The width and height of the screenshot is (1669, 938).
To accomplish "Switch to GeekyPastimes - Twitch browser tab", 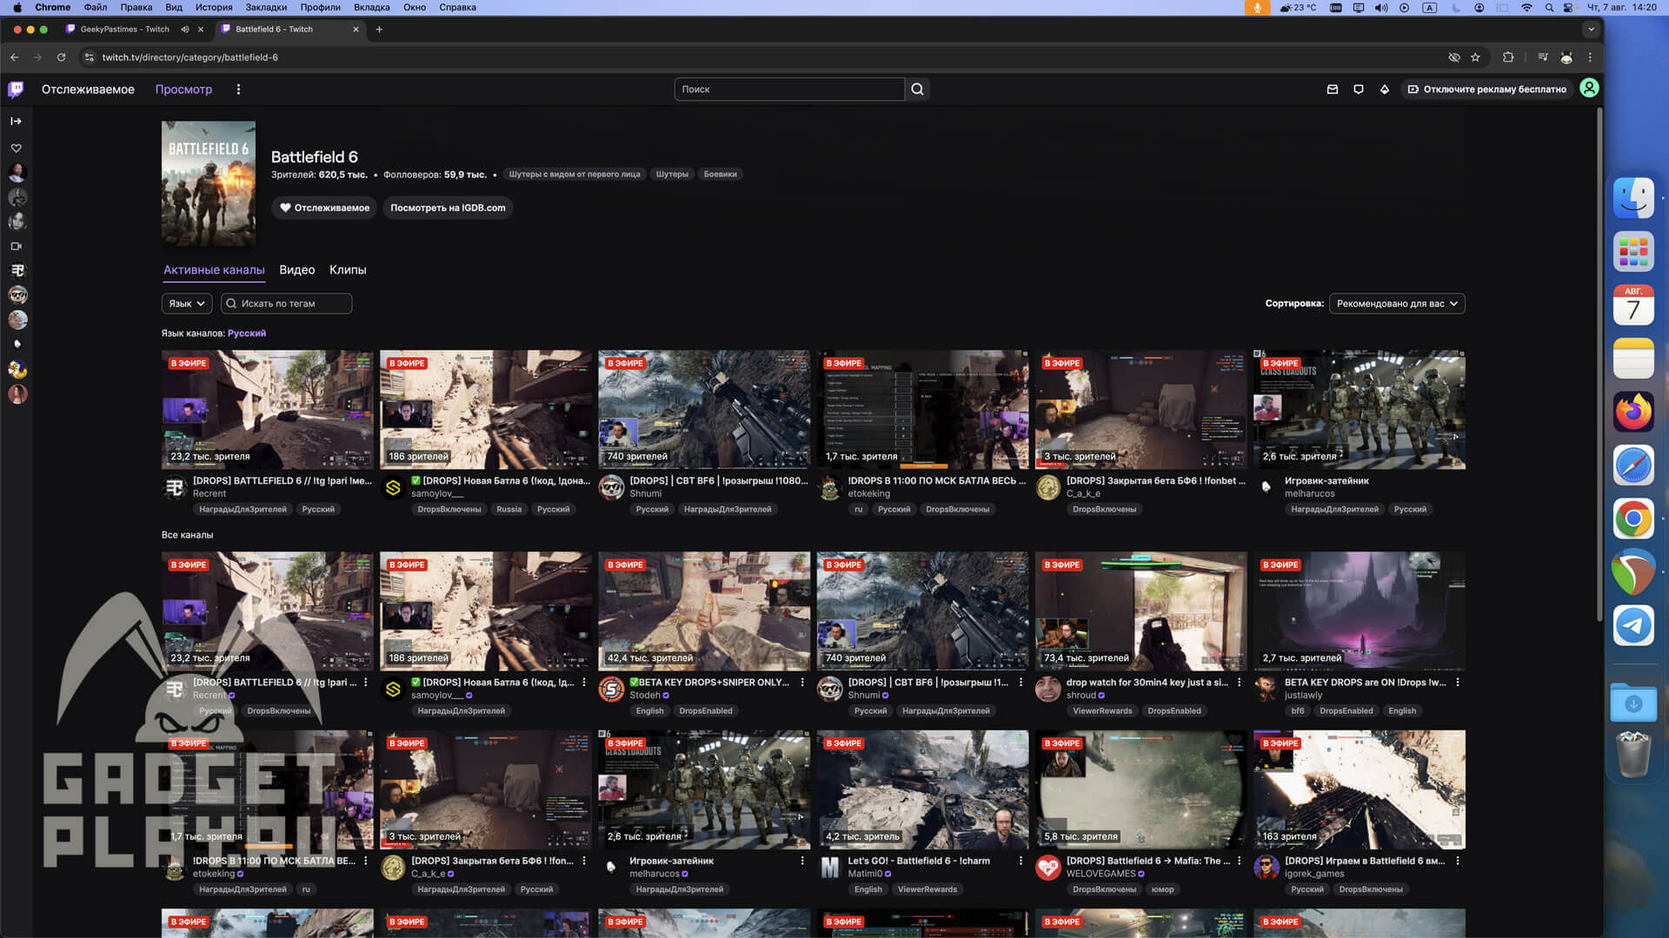I will [124, 30].
